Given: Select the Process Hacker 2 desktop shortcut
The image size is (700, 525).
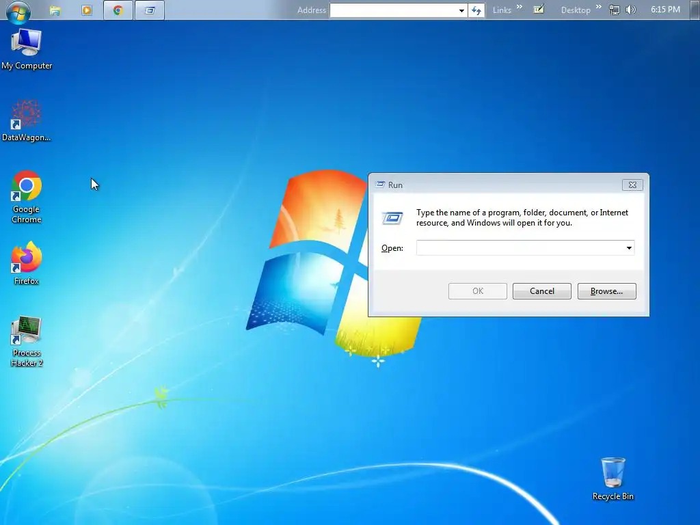Looking at the screenshot, I should point(27,342).
